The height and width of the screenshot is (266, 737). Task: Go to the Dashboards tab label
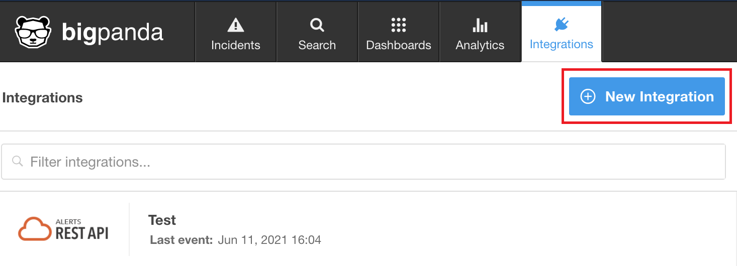[x=398, y=45]
